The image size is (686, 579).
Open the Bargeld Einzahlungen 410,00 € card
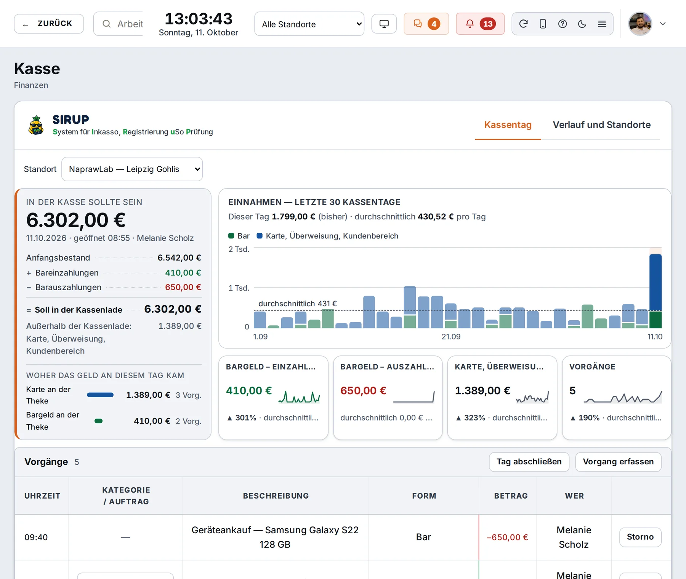tap(273, 398)
